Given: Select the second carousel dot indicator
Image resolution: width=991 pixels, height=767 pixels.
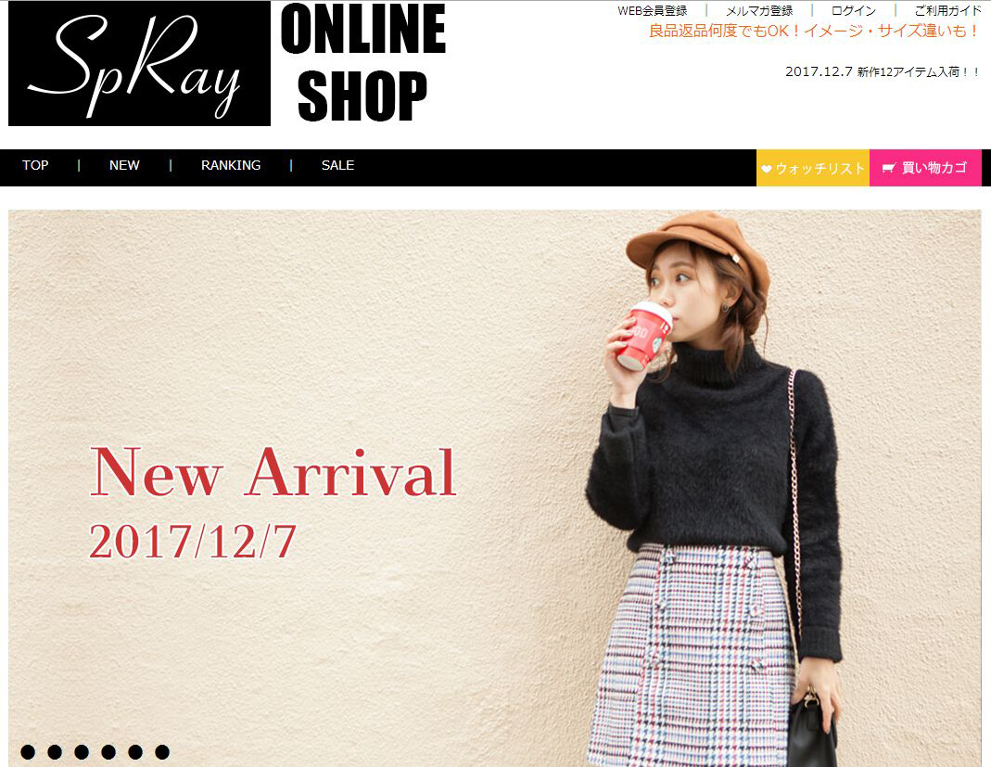Looking at the screenshot, I should tap(55, 752).
